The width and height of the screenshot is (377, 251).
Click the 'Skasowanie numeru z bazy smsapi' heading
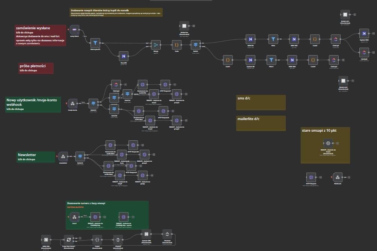pyautogui.click(x=86, y=203)
